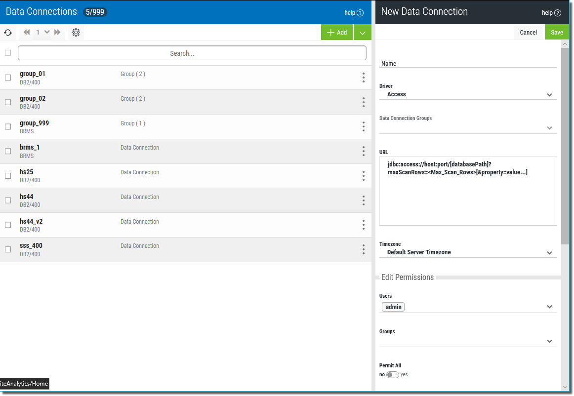
Task: Refresh the data connections list
Action: 8,32
